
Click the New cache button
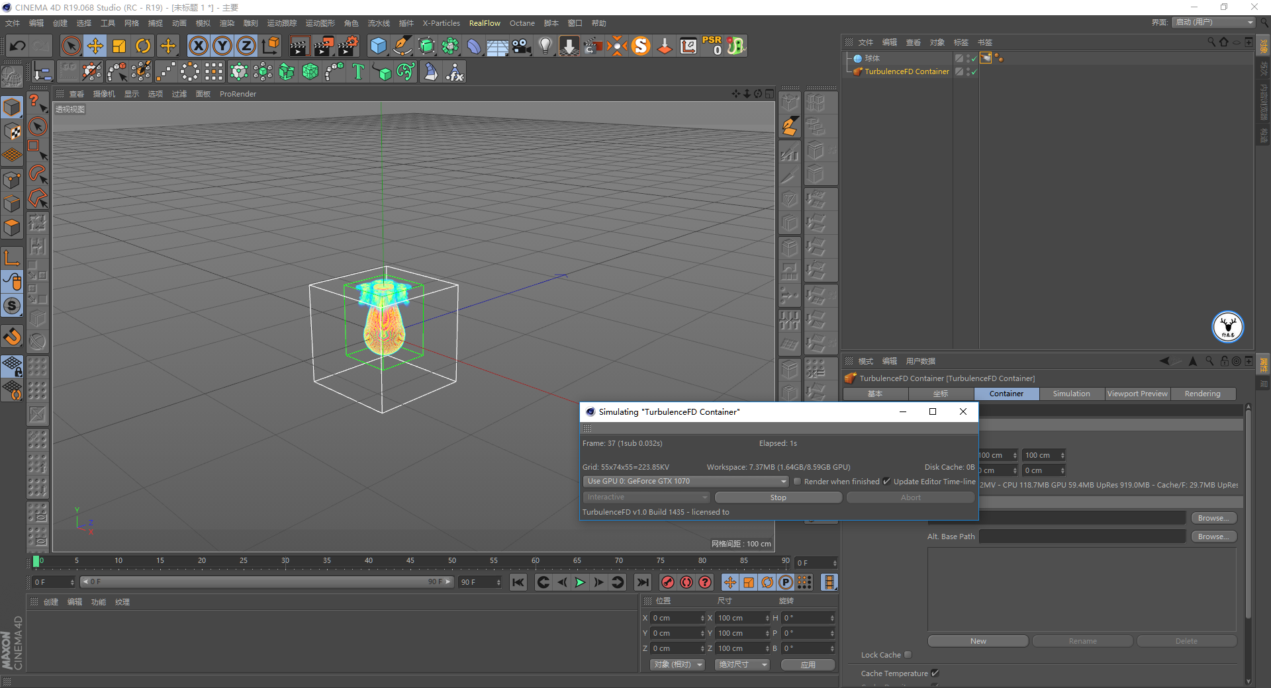click(x=978, y=641)
